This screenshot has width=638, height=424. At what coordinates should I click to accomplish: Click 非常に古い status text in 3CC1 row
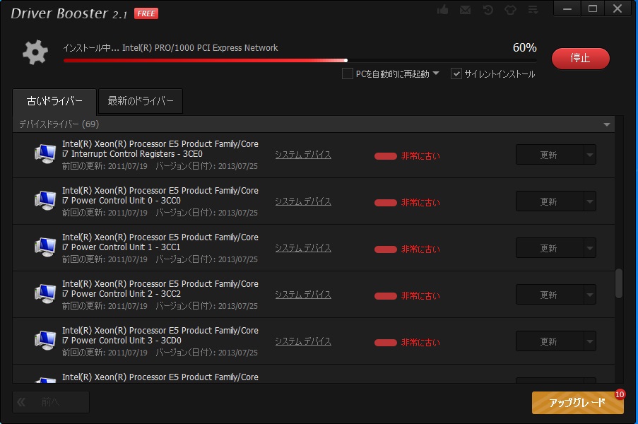tap(420, 249)
